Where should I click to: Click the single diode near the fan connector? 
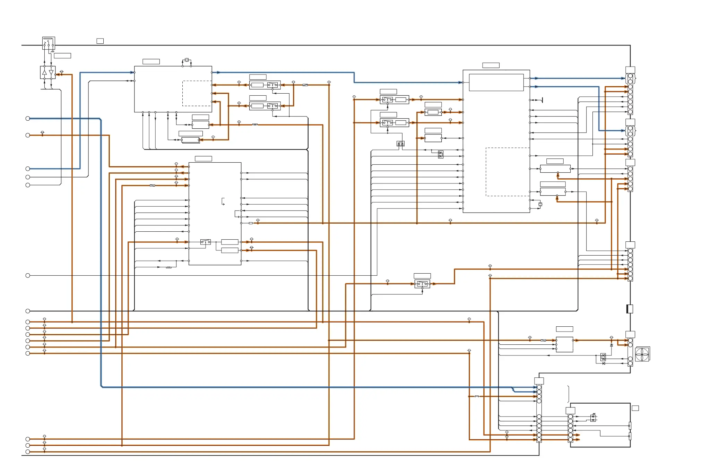pos(611,345)
